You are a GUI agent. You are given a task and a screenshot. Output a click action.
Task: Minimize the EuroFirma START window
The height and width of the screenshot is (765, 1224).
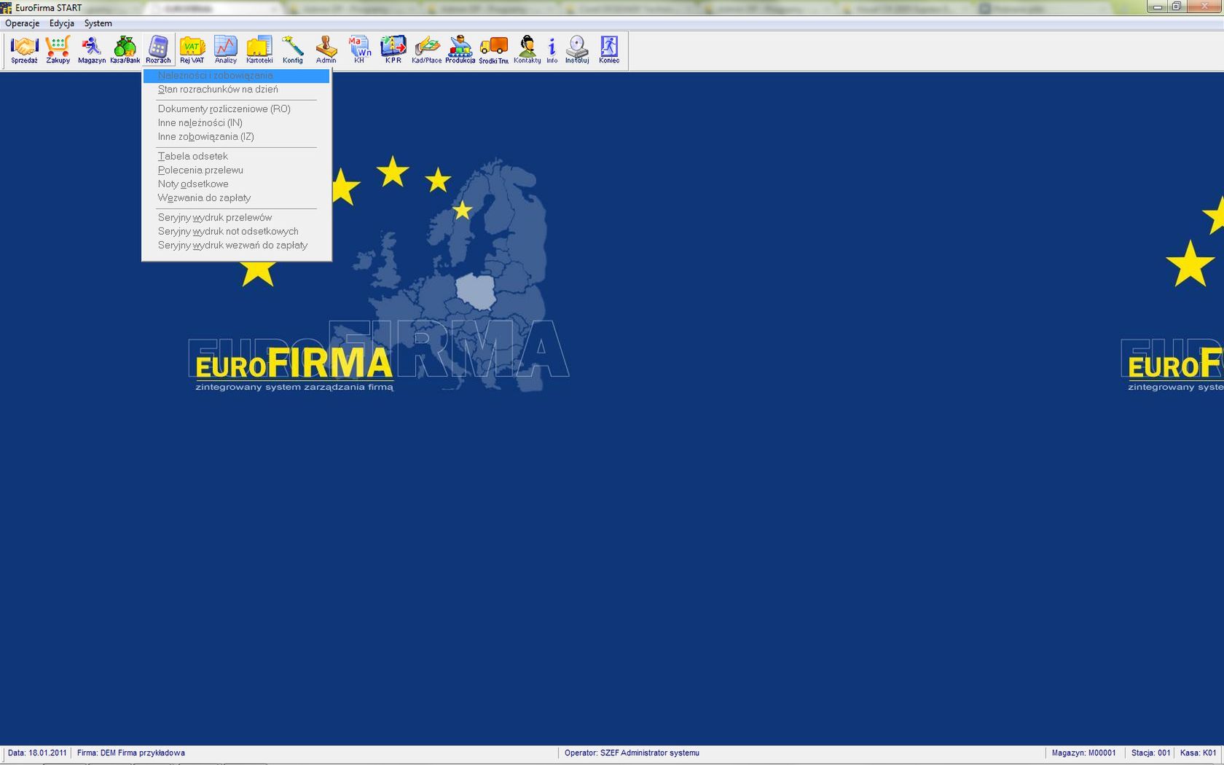[1157, 7]
